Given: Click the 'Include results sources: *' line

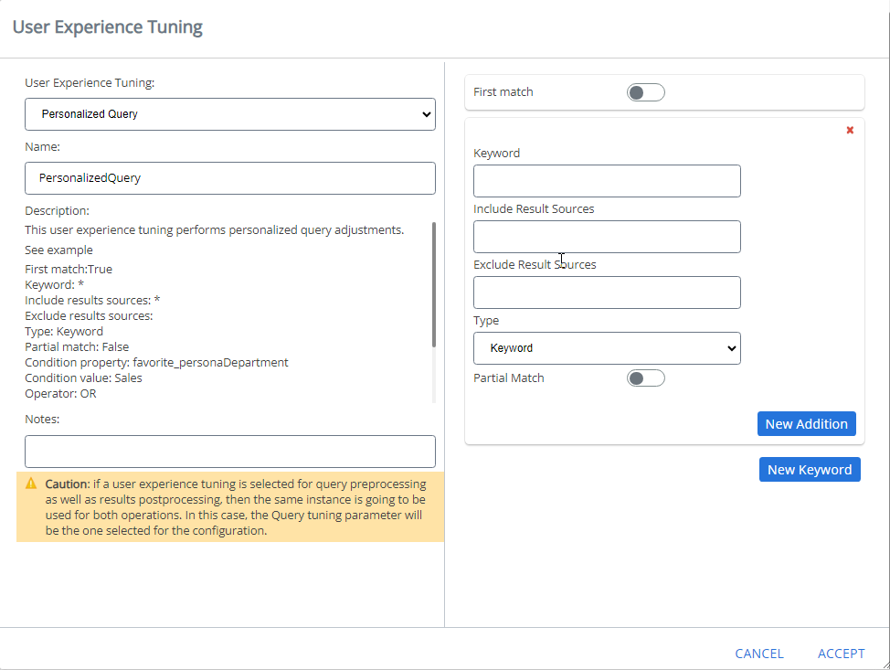Looking at the screenshot, I should click(x=92, y=301).
